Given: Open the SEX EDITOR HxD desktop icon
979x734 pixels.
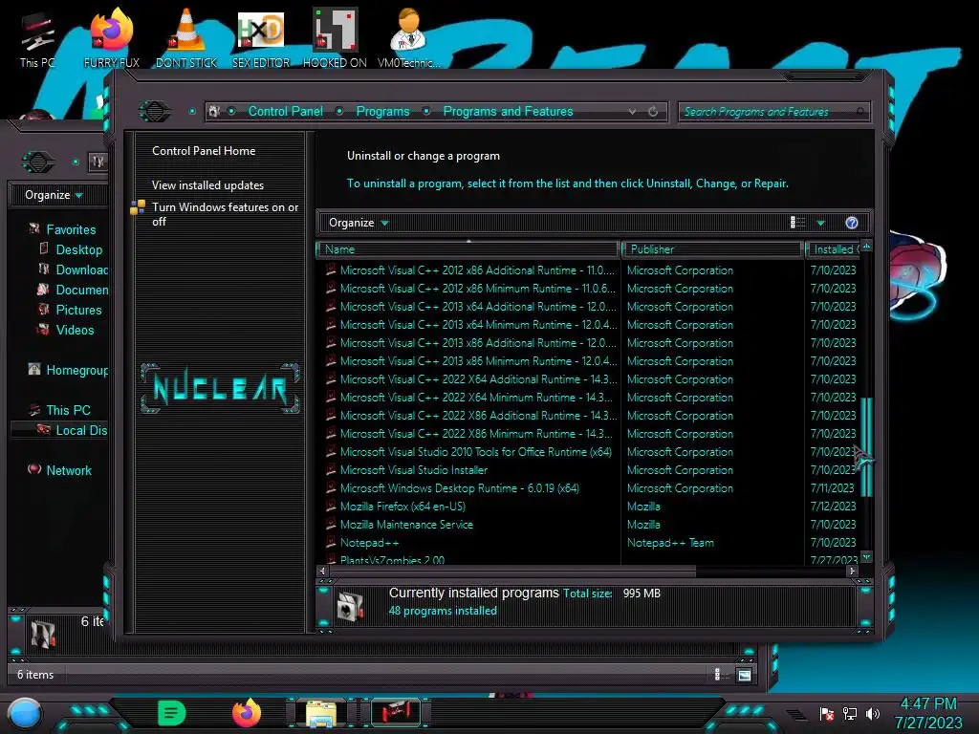Looking at the screenshot, I should tap(261, 38).
